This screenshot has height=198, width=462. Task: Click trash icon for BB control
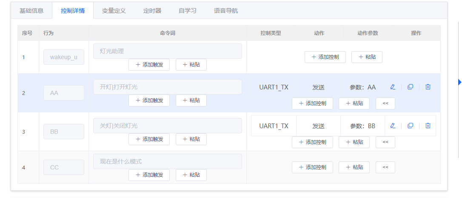pos(428,126)
